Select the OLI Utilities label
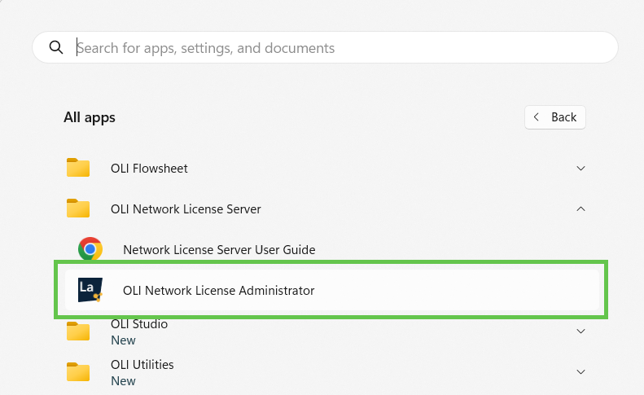Screen dimensions: 644x395 [x=142, y=365]
